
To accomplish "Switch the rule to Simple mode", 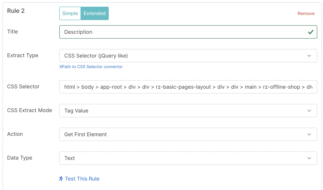I will click(x=70, y=13).
